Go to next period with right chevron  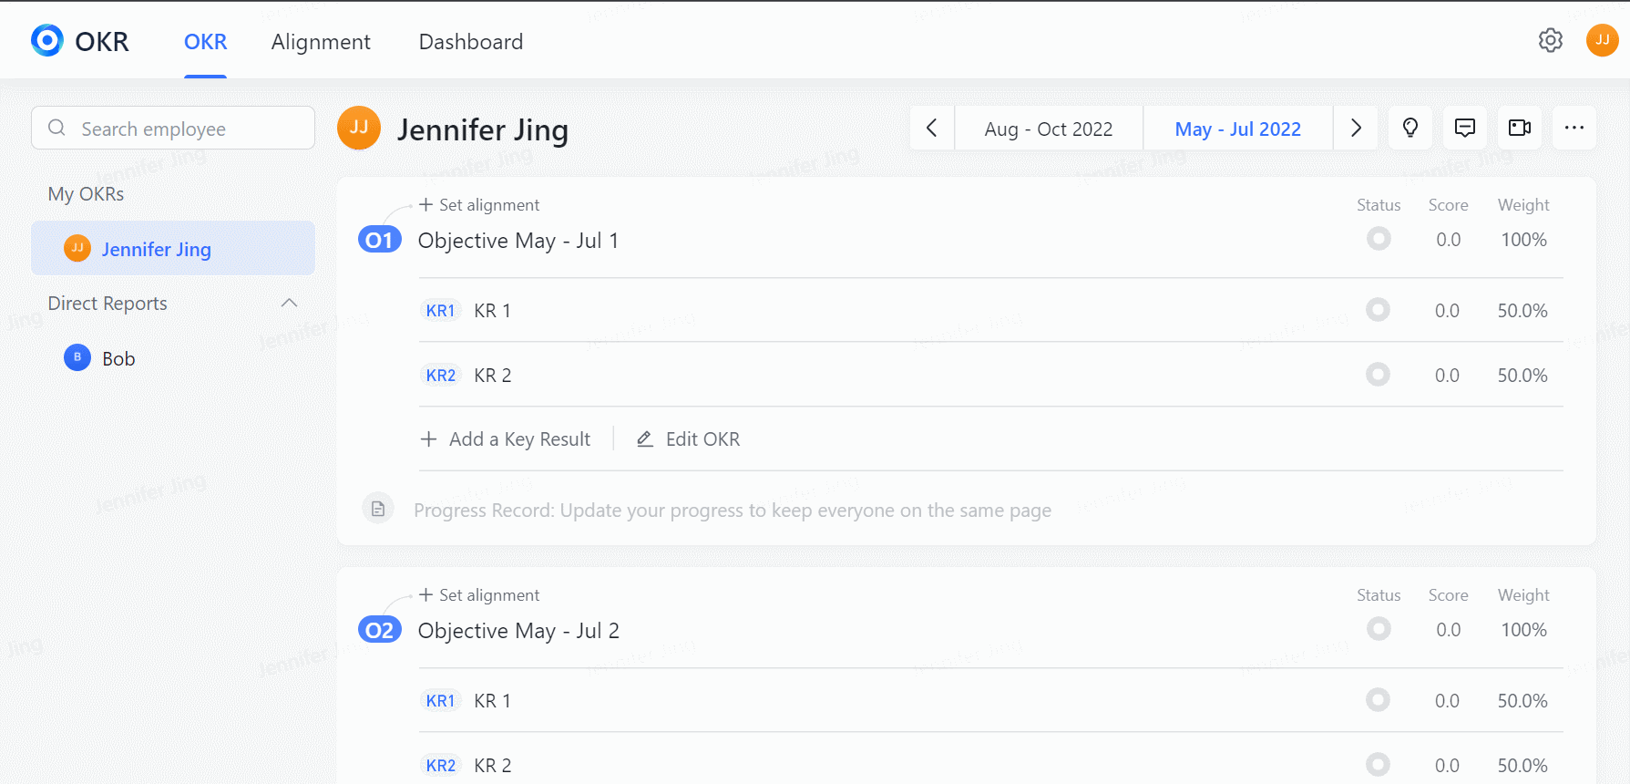1356,128
